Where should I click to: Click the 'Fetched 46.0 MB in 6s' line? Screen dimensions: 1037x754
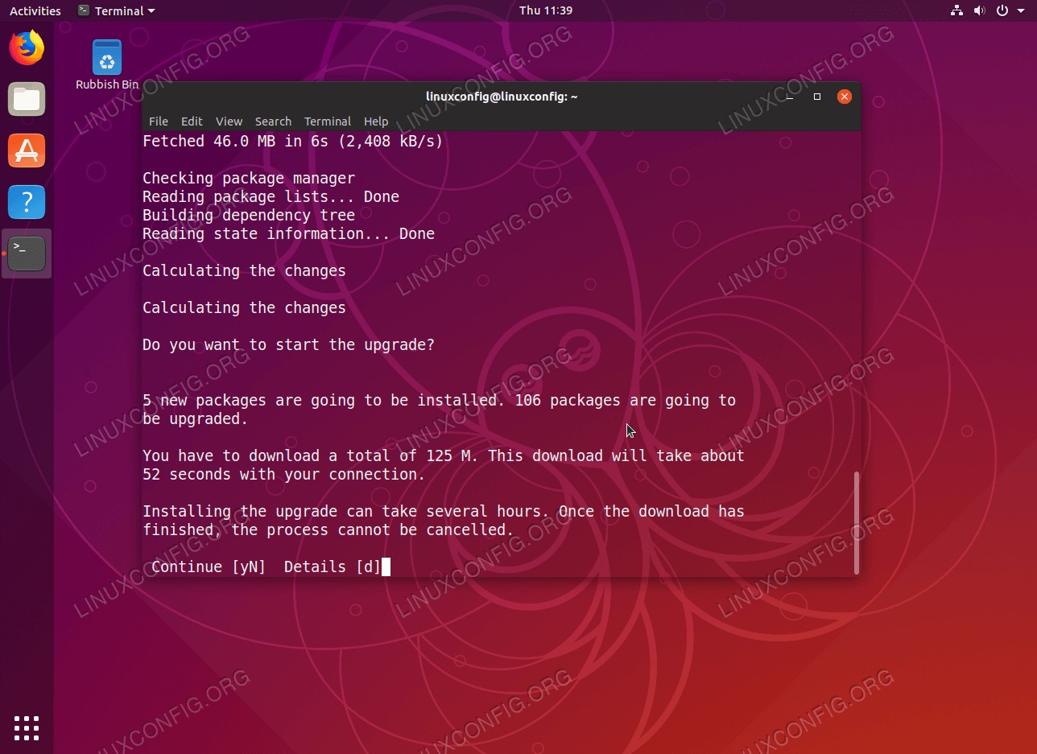point(293,141)
